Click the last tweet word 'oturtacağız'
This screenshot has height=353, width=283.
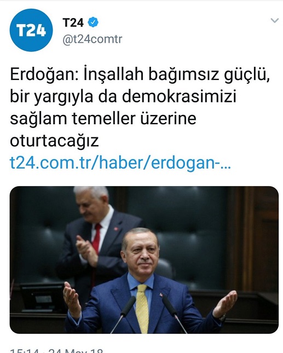pos(55,141)
